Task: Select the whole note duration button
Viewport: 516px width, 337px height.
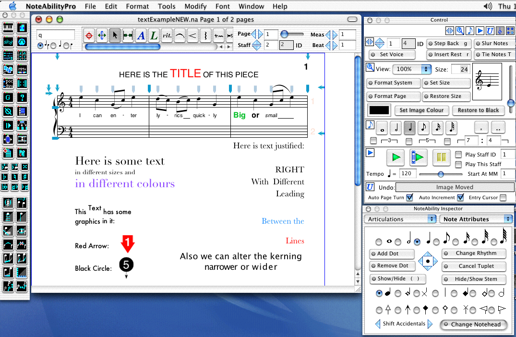Action: (x=383, y=128)
